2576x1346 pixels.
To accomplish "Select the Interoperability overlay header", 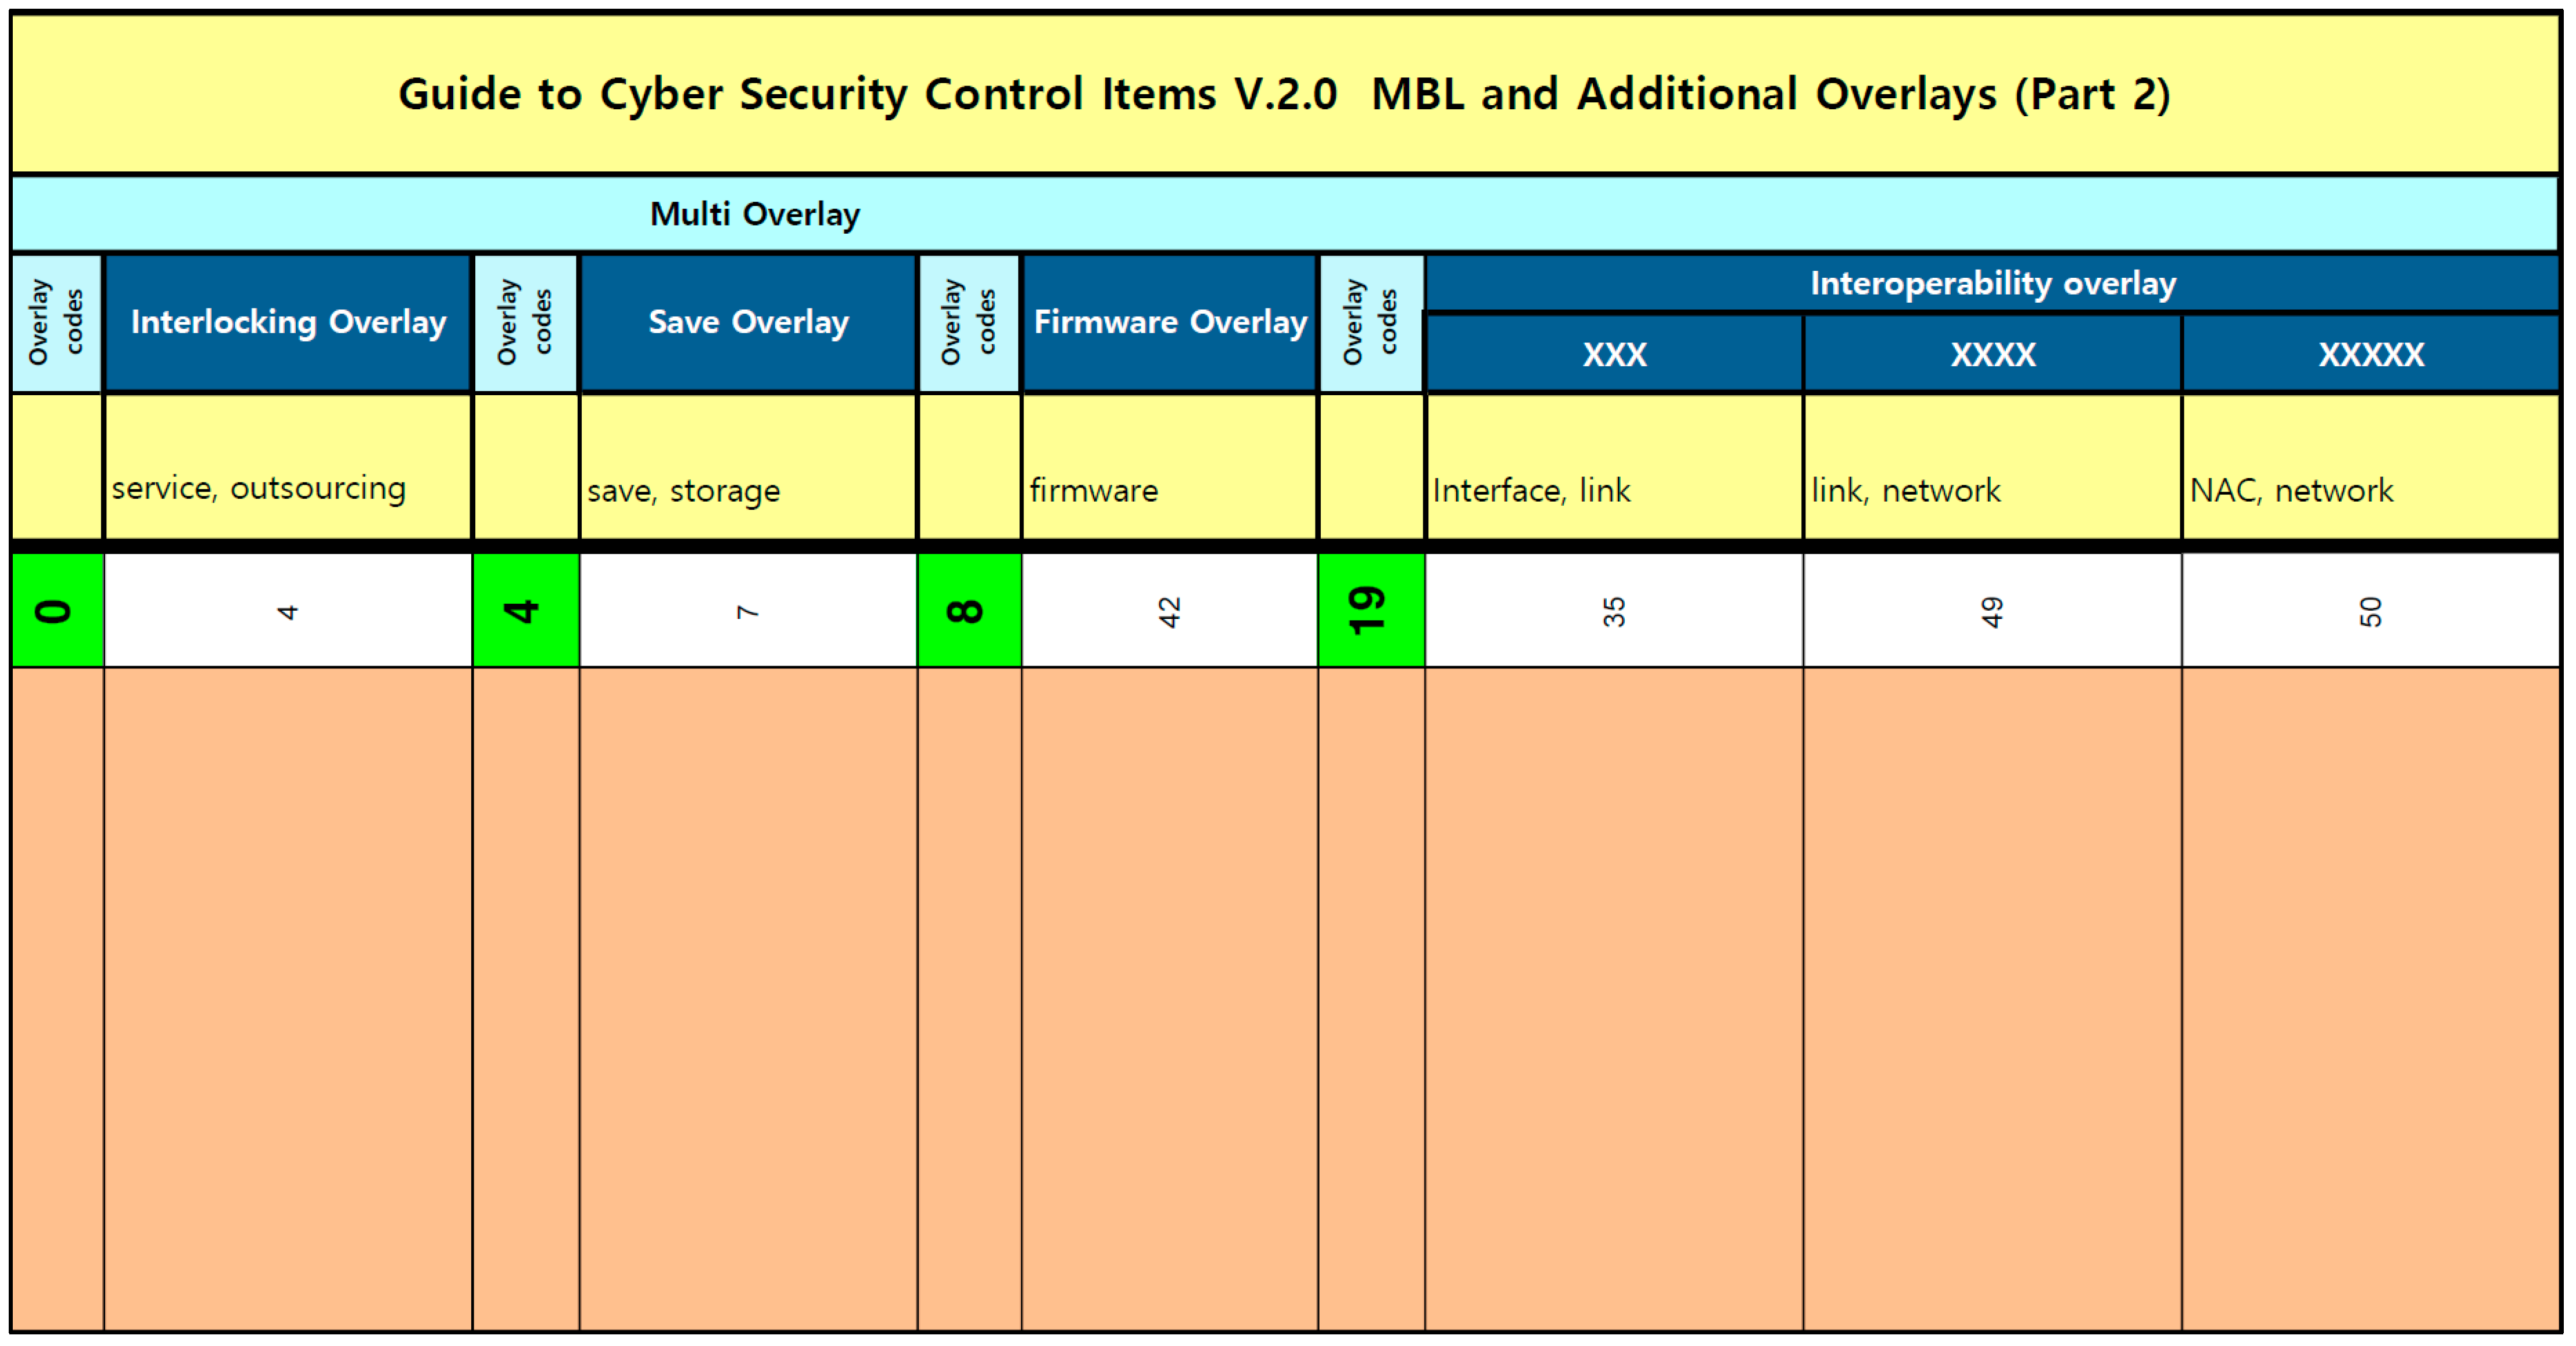I will [1992, 283].
